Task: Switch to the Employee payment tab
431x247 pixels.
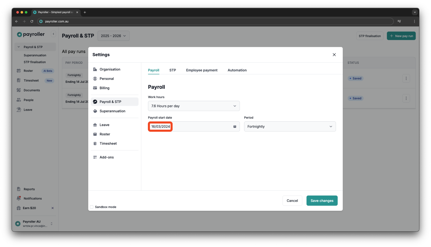Action: 202,70
